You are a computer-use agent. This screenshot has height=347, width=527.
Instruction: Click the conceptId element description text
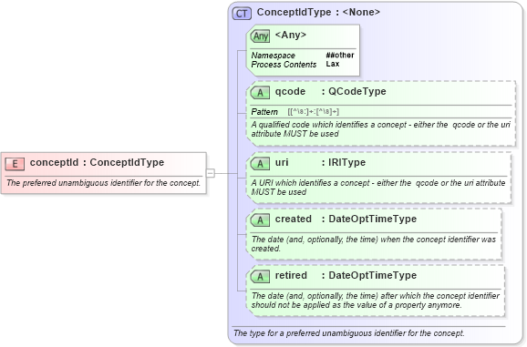[104, 183]
